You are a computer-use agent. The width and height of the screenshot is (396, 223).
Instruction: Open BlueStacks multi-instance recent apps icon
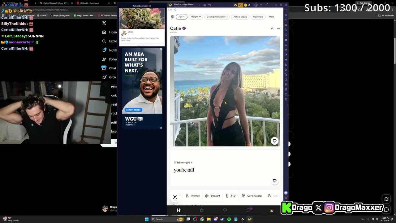[209, 5]
